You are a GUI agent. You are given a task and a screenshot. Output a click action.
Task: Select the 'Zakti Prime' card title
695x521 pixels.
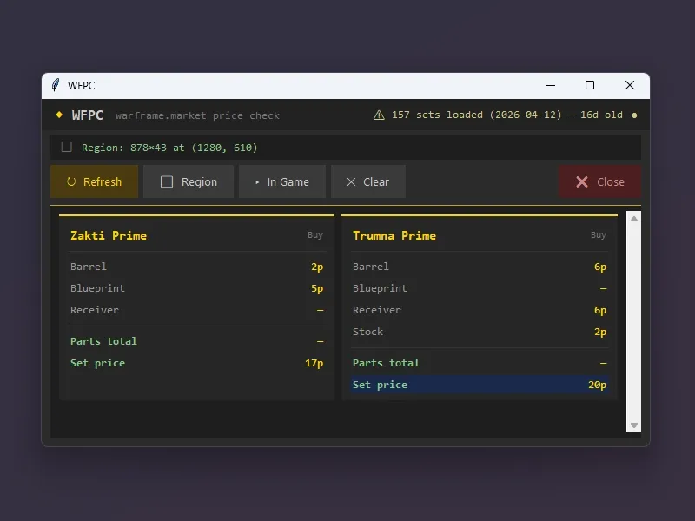coord(109,235)
